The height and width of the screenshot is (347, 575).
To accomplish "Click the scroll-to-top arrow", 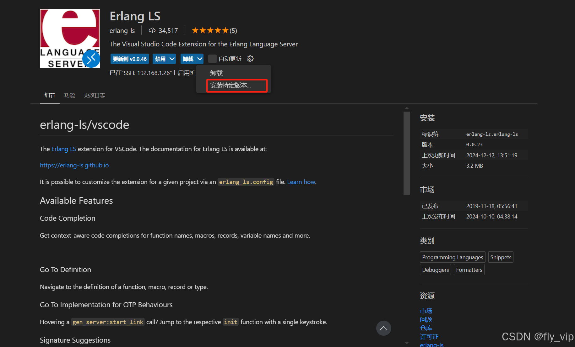I will click(383, 328).
